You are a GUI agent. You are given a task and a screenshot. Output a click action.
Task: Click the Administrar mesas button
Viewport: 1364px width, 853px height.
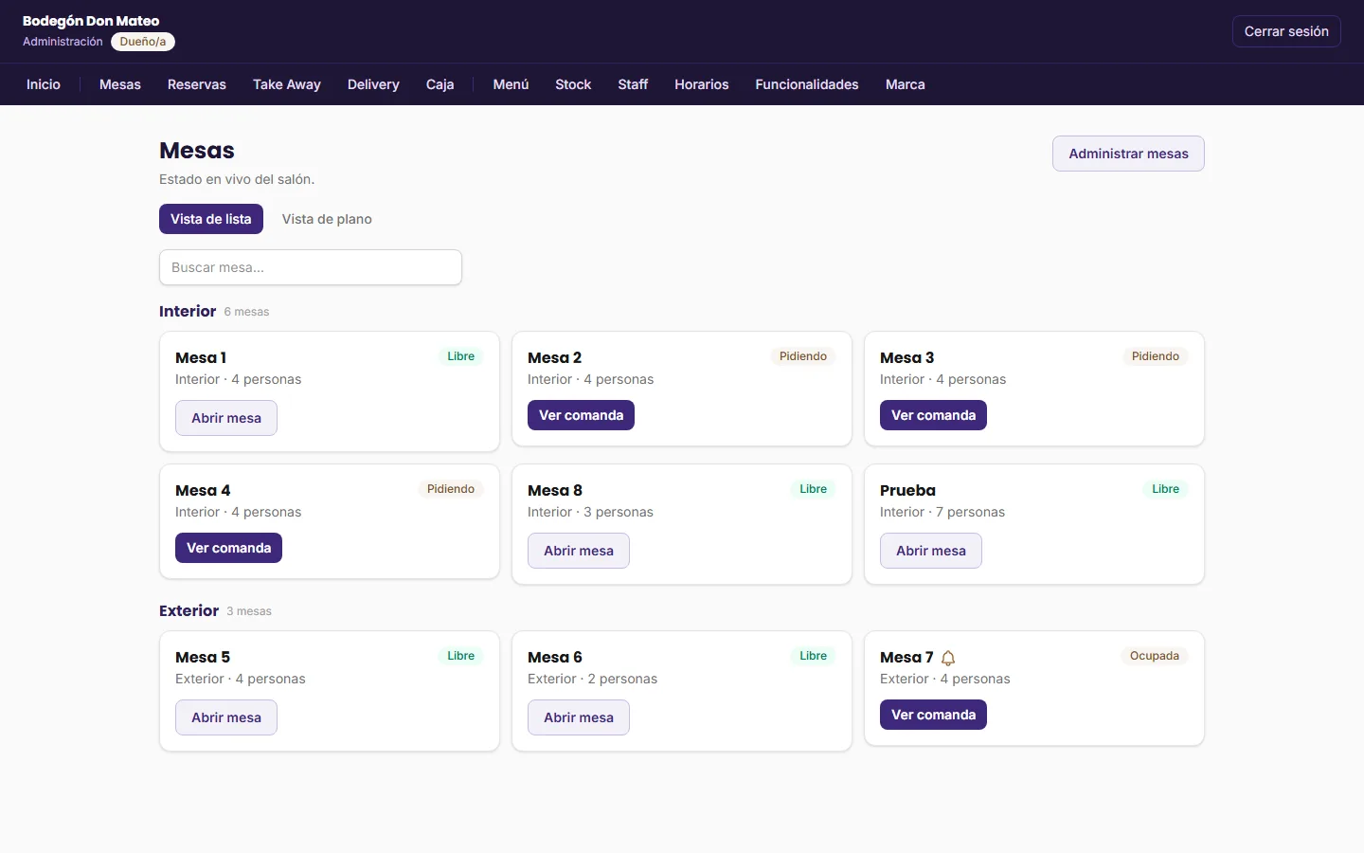[x=1128, y=154]
